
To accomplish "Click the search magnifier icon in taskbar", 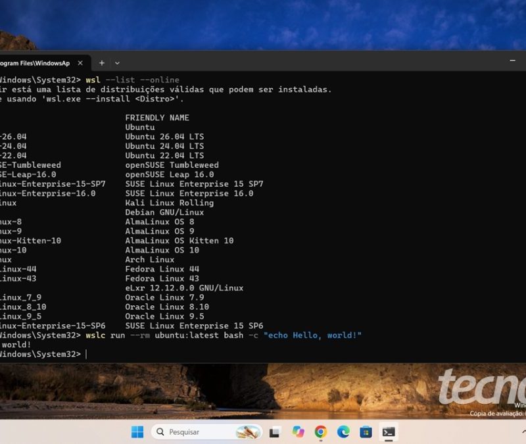I will (x=160, y=432).
